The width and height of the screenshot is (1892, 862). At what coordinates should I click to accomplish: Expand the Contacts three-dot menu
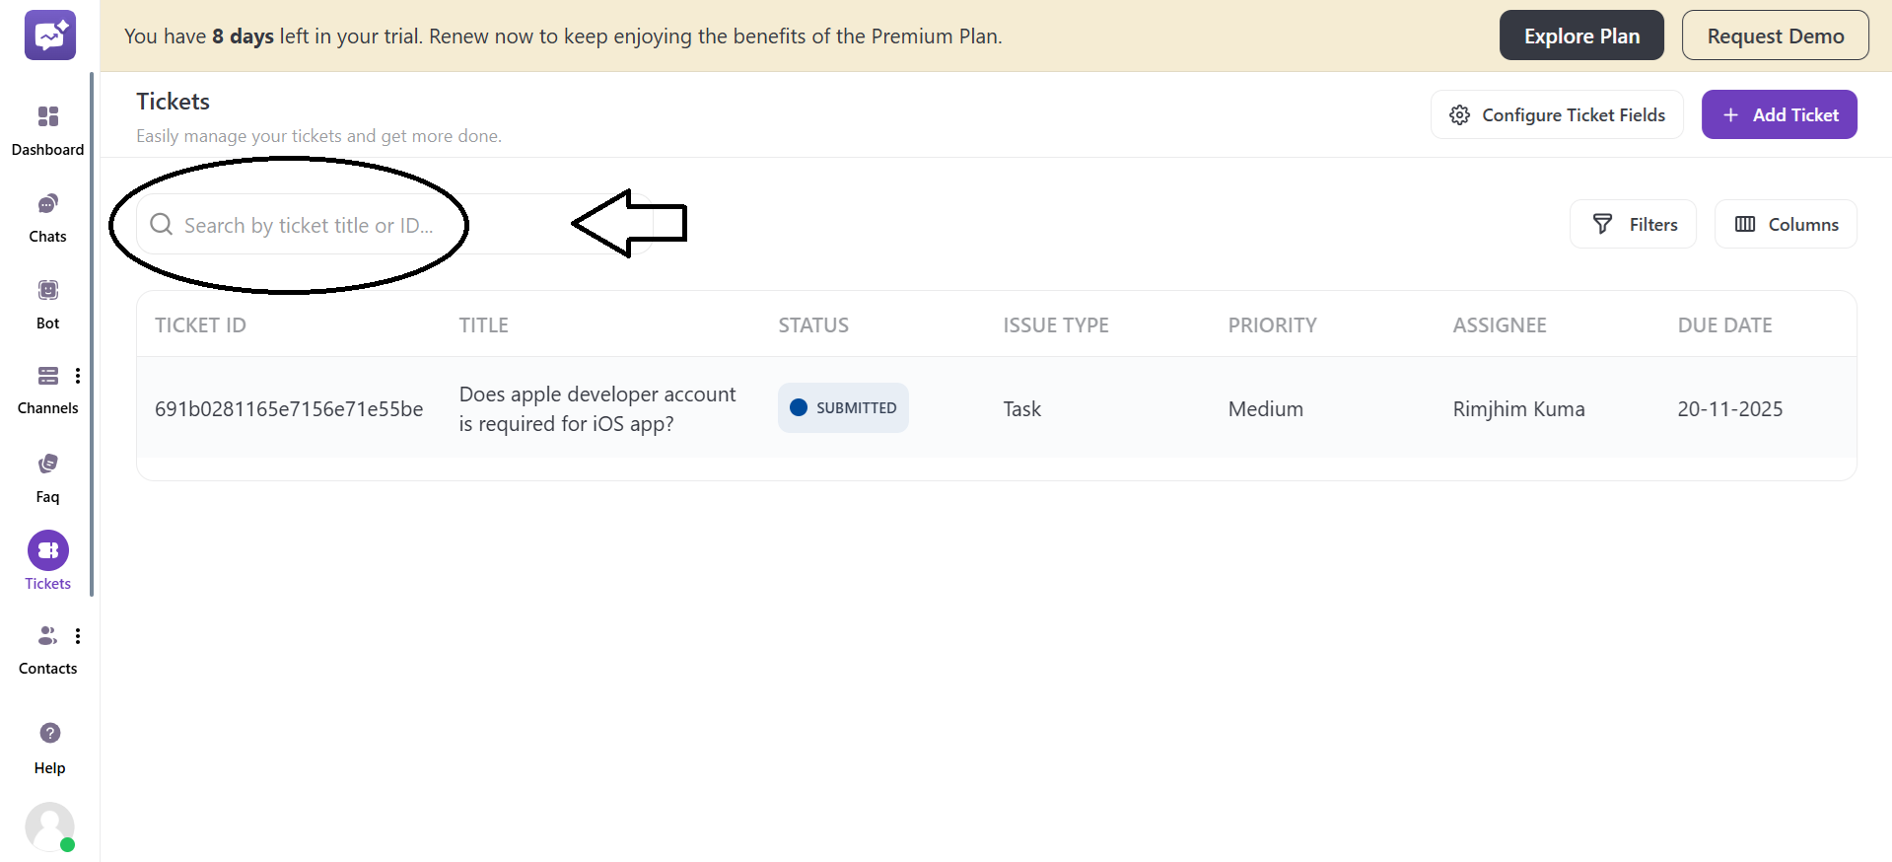[78, 636]
